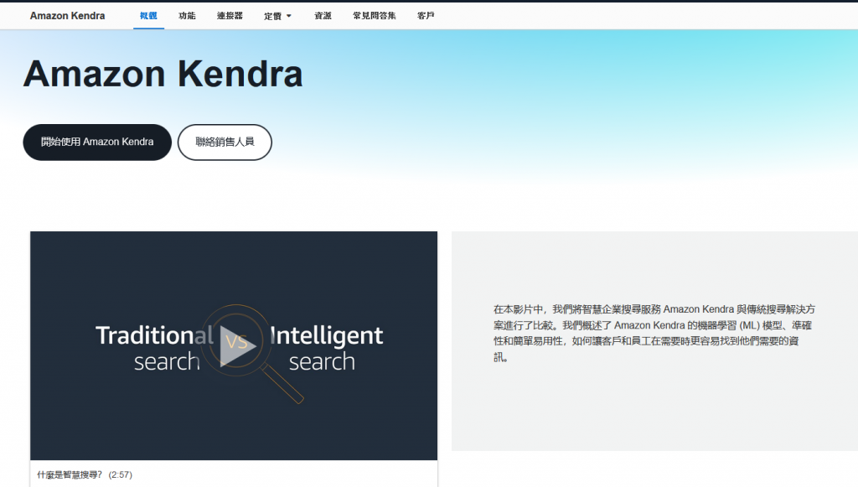This screenshot has width=858, height=487.
Task: Expand the 定價 dropdown menu
Action: pyautogui.click(x=277, y=16)
